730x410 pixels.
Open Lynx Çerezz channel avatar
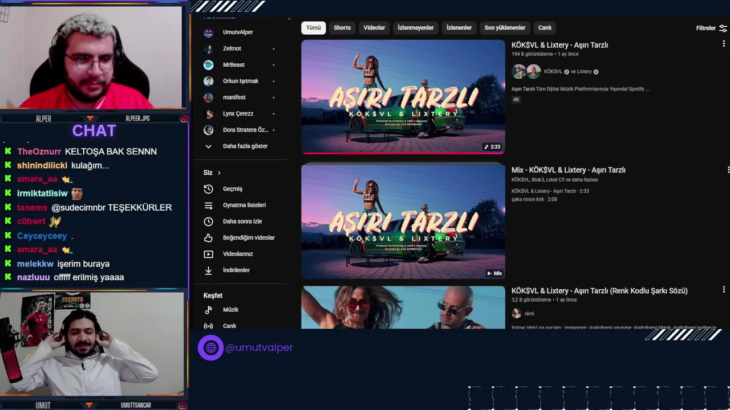(x=209, y=113)
